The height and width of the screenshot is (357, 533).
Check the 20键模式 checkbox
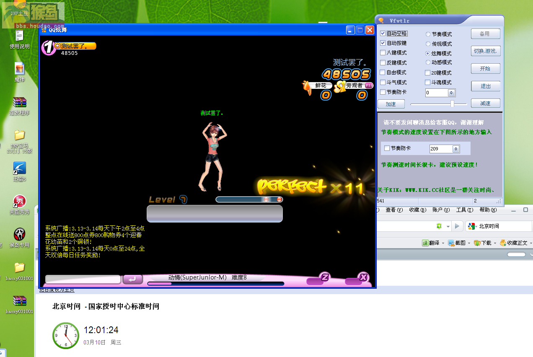427,73
